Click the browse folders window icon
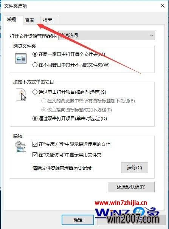169x229 pixels. coord(21,59)
